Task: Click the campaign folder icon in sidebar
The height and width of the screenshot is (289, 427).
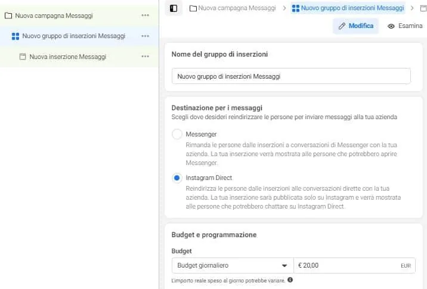Action: [8, 15]
